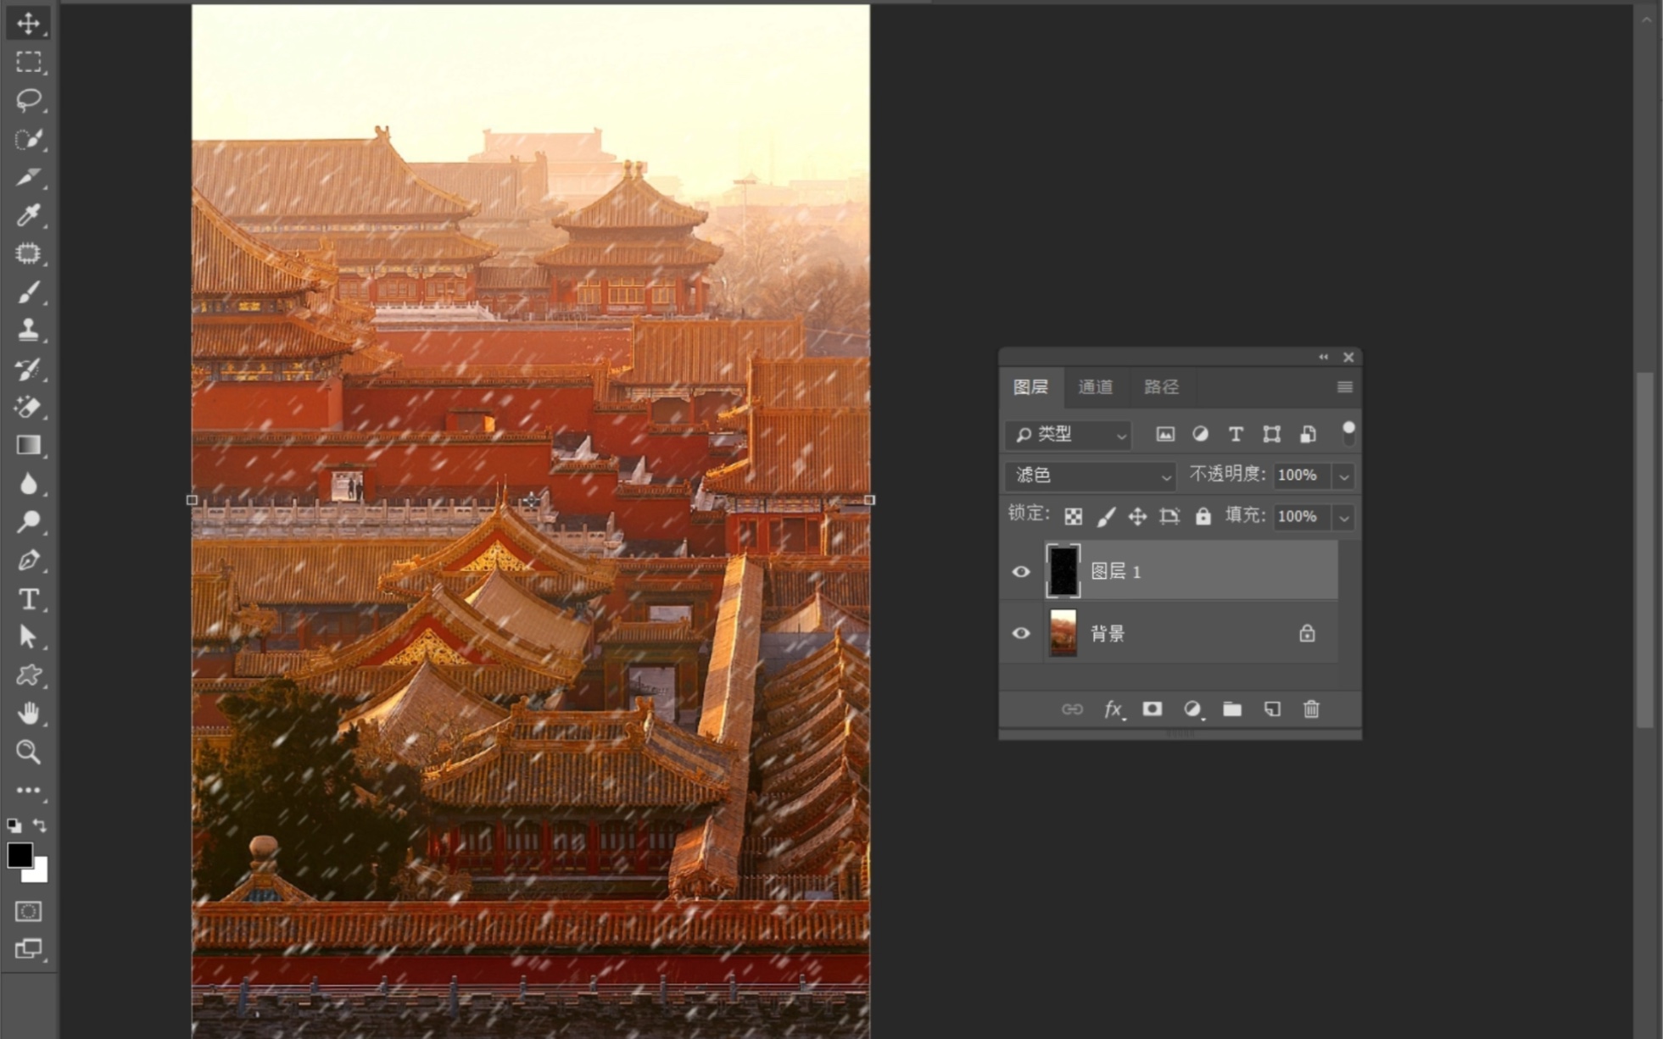The height and width of the screenshot is (1039, 1663).
Task: Click the delete layer trash icon
Action: (1311, 709)
